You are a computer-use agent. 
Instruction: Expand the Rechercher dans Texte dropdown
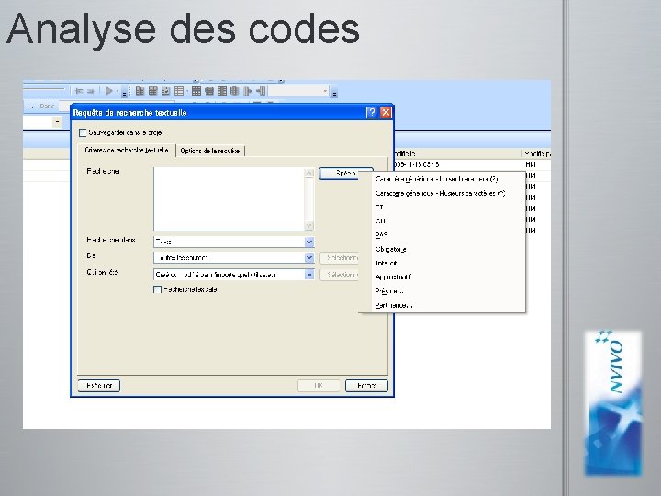(x=309, y=242)
